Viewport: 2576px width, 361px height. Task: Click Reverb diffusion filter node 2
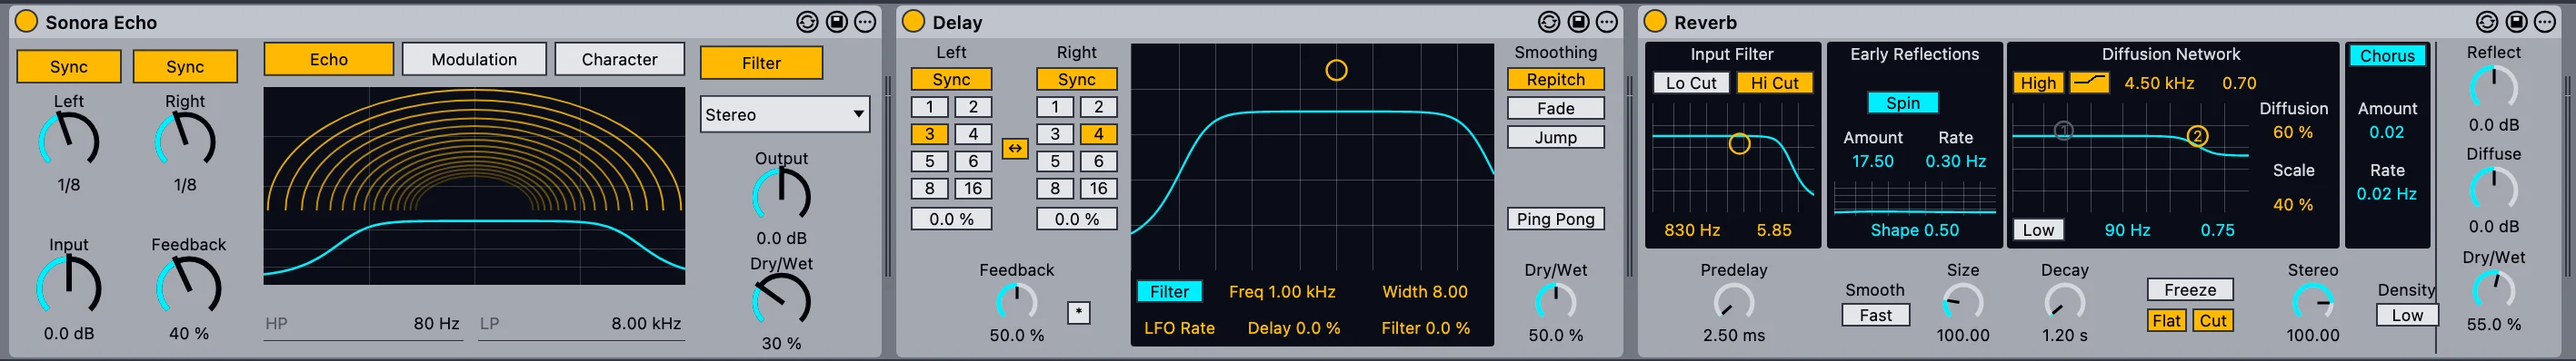[2197, 137]
